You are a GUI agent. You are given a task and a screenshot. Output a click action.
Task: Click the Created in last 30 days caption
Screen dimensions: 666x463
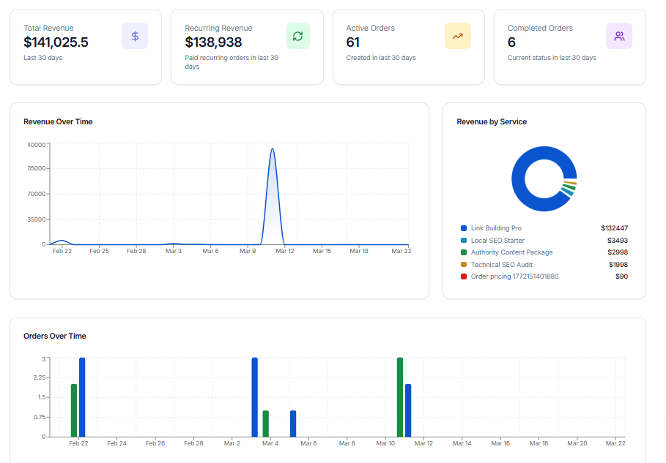pyautogui.click(x=381, y=58)
